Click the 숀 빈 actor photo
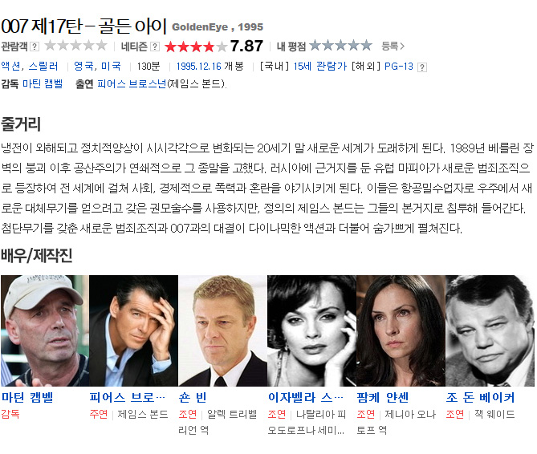This screenshot has width=537, height=454. coord(222,330)
